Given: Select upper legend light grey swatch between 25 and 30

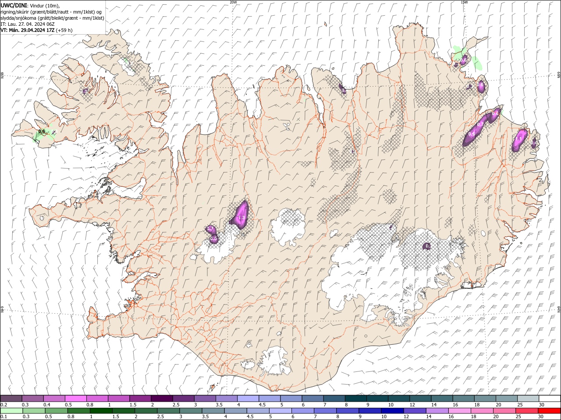Looking at the screenshot, I should click(528, 399).
